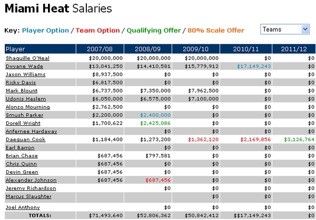Select the $$17,149,243 total for 2010/11
The width and height of the screenshot is (316, 220).
tap(252, 216)
